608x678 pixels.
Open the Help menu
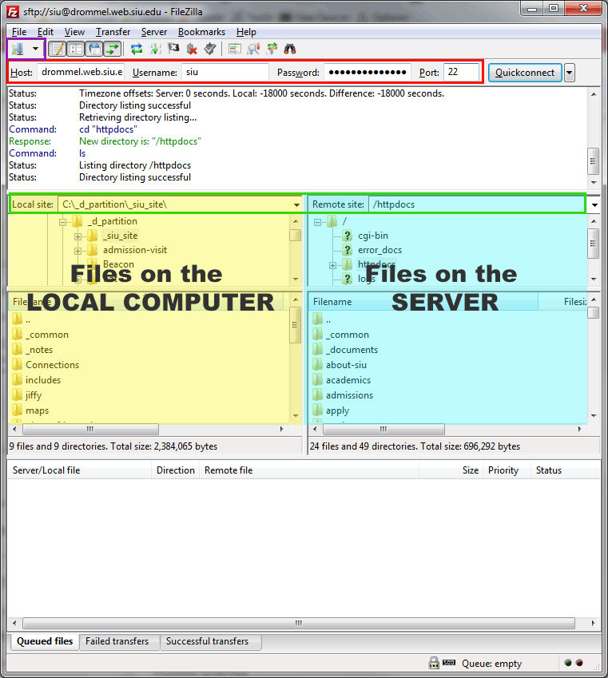[x=246, y=32]
